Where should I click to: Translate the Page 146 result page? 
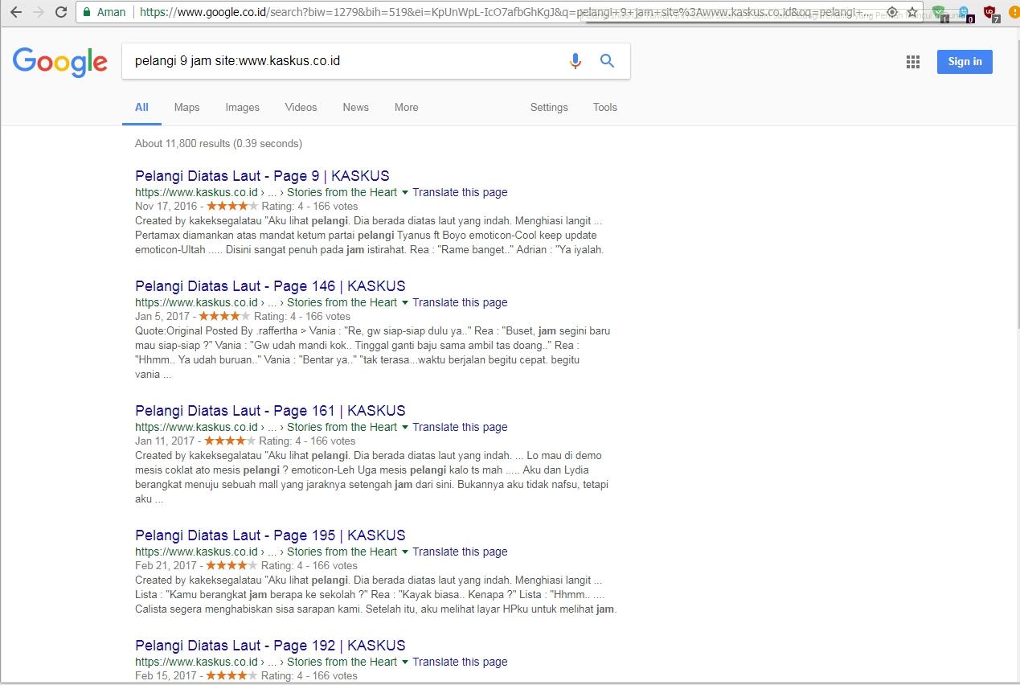pos(460,302)
